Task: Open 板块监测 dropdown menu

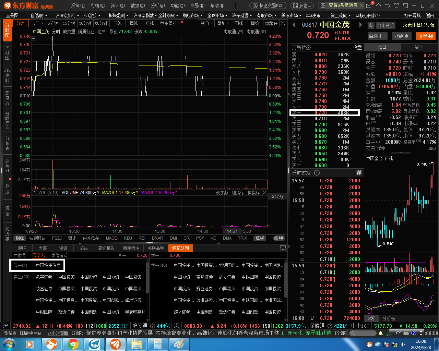Action: tap(118, 15)
